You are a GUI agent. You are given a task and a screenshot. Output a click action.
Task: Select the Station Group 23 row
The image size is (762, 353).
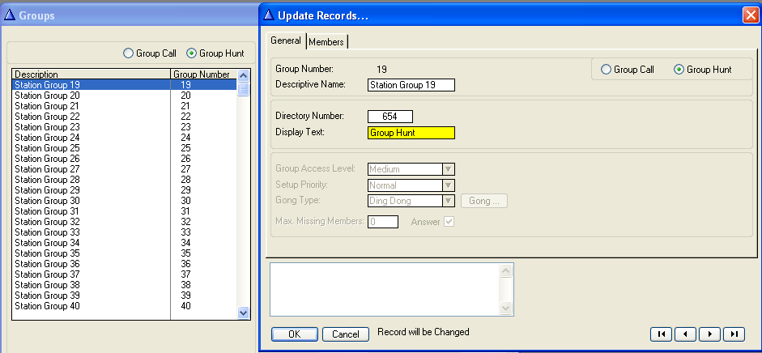click(x=125, y=127)
